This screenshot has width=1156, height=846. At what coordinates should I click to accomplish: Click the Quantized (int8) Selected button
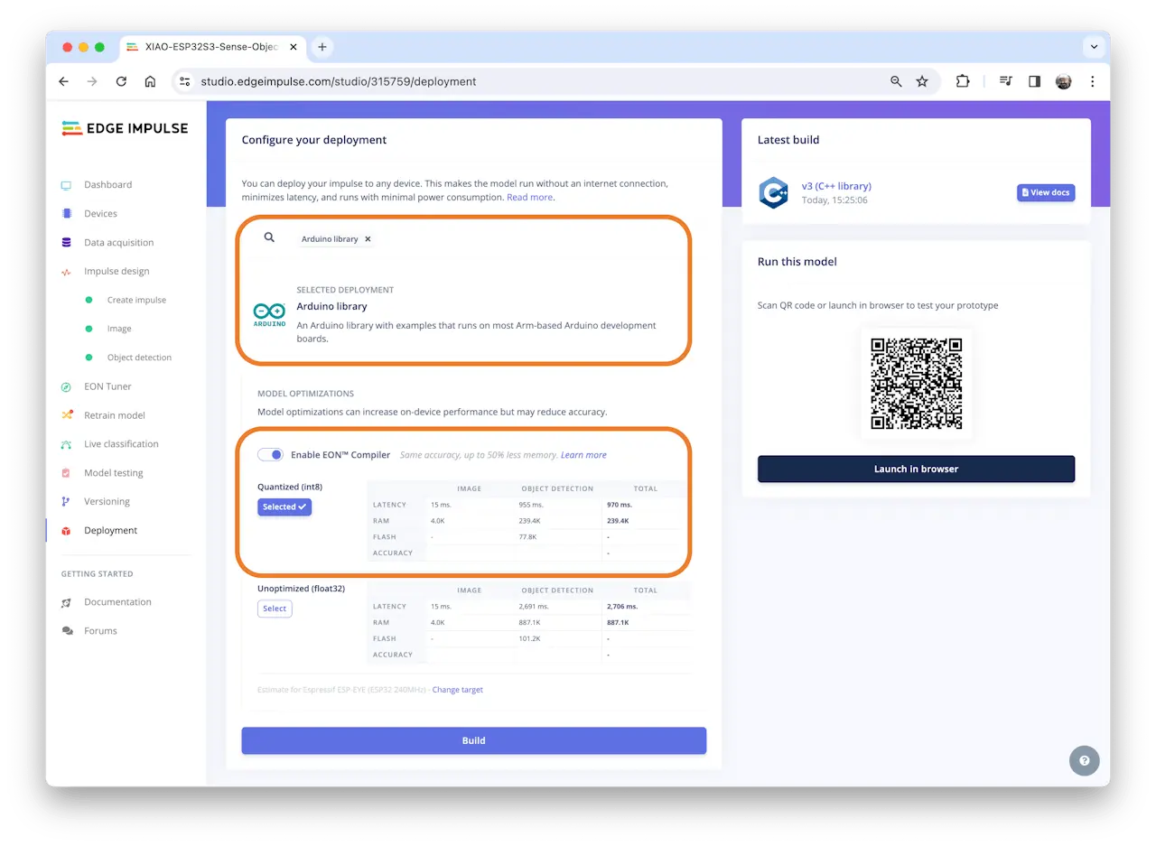(x=284, y=507)
